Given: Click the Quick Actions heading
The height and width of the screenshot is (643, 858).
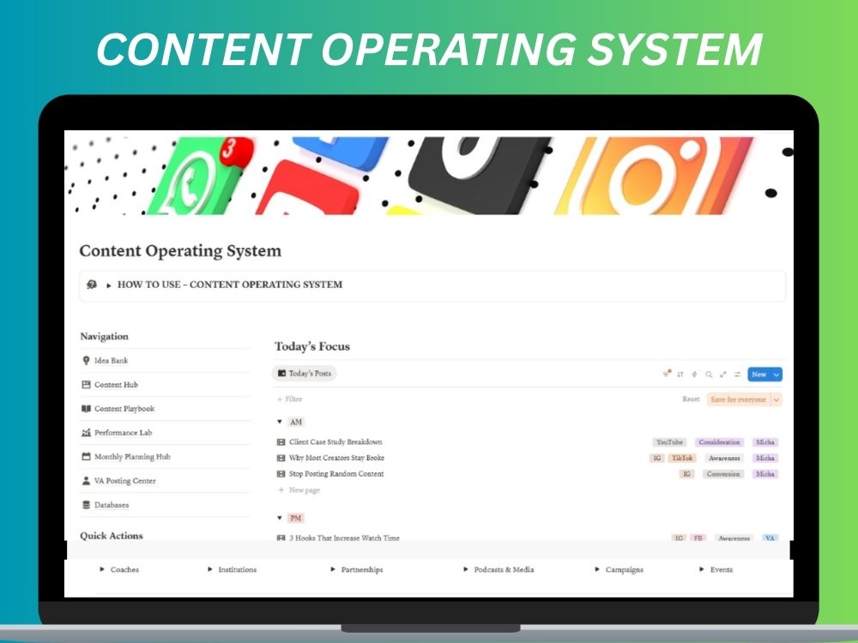Looking at the screenshot, I should pos(112,536).
